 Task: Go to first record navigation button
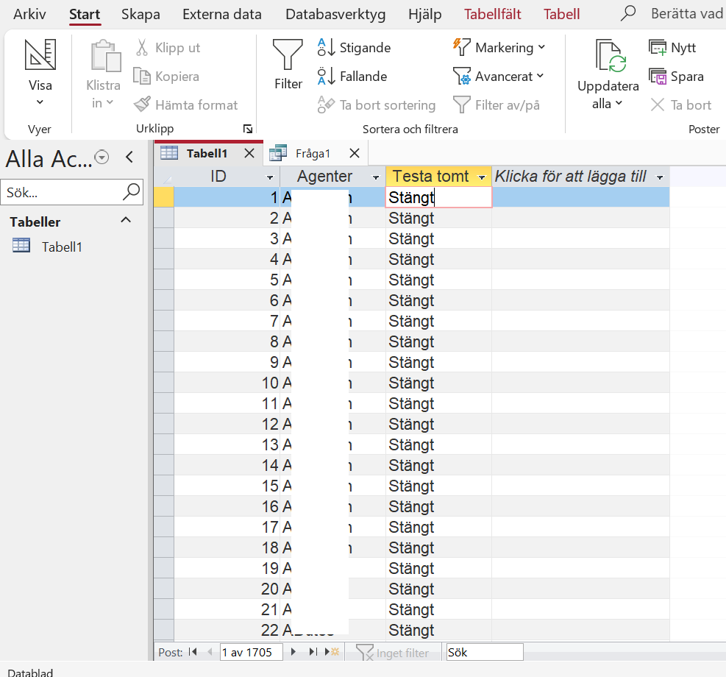pyautogui.click(x=193, y=652)
